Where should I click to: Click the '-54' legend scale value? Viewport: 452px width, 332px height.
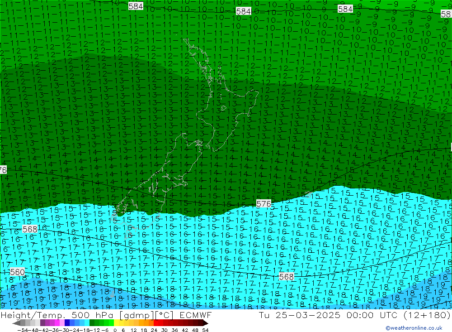(x=23, y=330)
